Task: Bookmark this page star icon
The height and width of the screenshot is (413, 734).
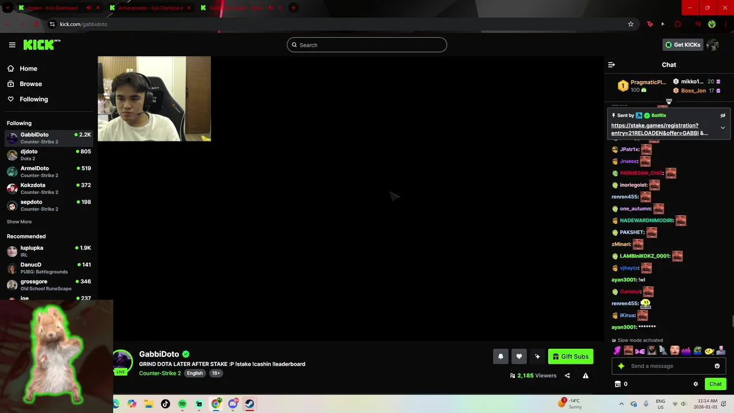Action: click(631, 24)
